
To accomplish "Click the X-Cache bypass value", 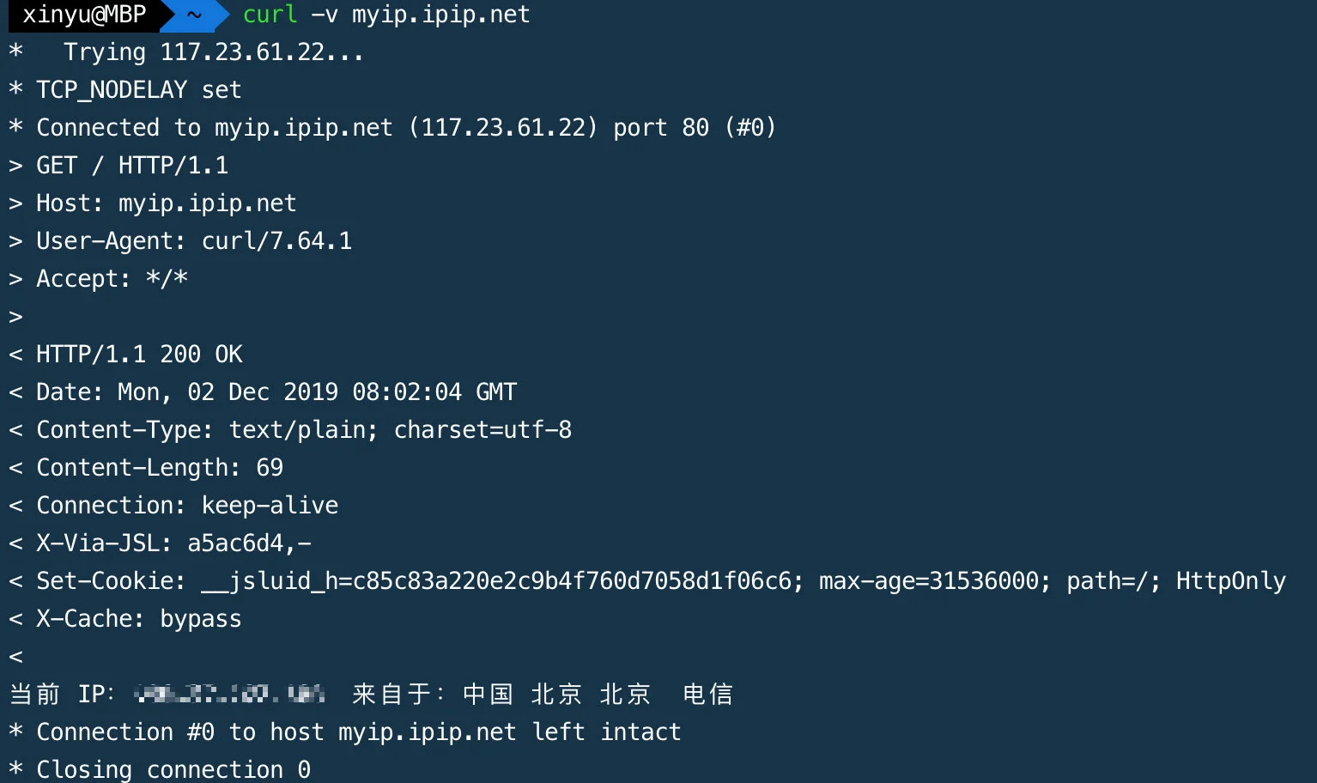I will [x=201, y=619].
